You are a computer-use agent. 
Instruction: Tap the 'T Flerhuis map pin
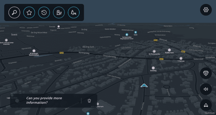181,58
